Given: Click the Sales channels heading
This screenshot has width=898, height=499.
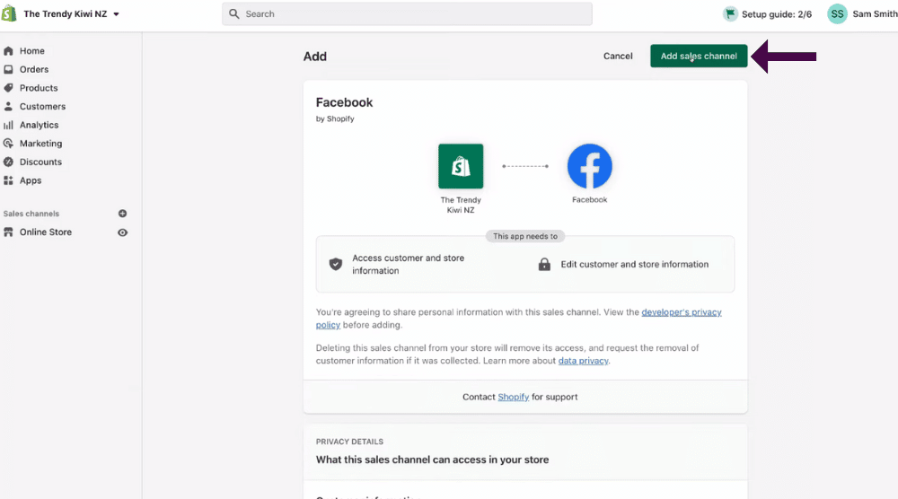Looking at the screenshot, I should click(31, 214).
